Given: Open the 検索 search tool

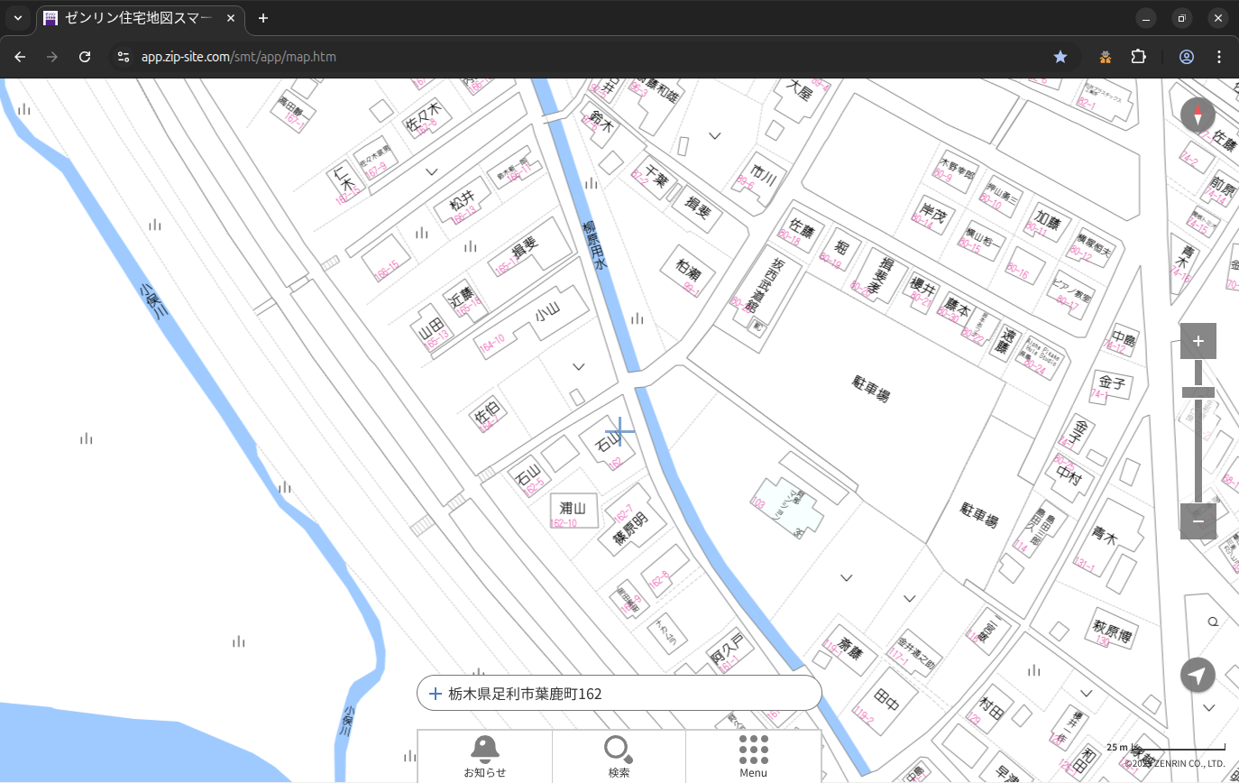Looking at the screenshot, I should pos(619,756).
